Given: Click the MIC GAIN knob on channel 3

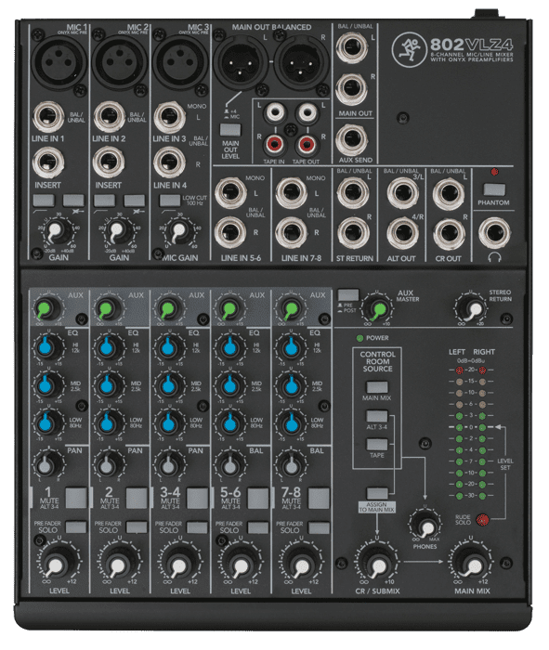Looking at the screenshot, I should [x=178, y=231].
